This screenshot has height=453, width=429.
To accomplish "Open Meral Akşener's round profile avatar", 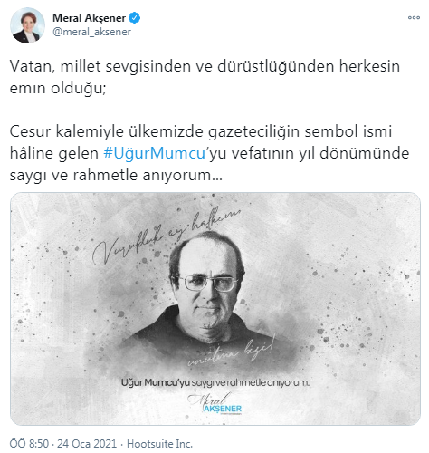I will pos(27,25).
